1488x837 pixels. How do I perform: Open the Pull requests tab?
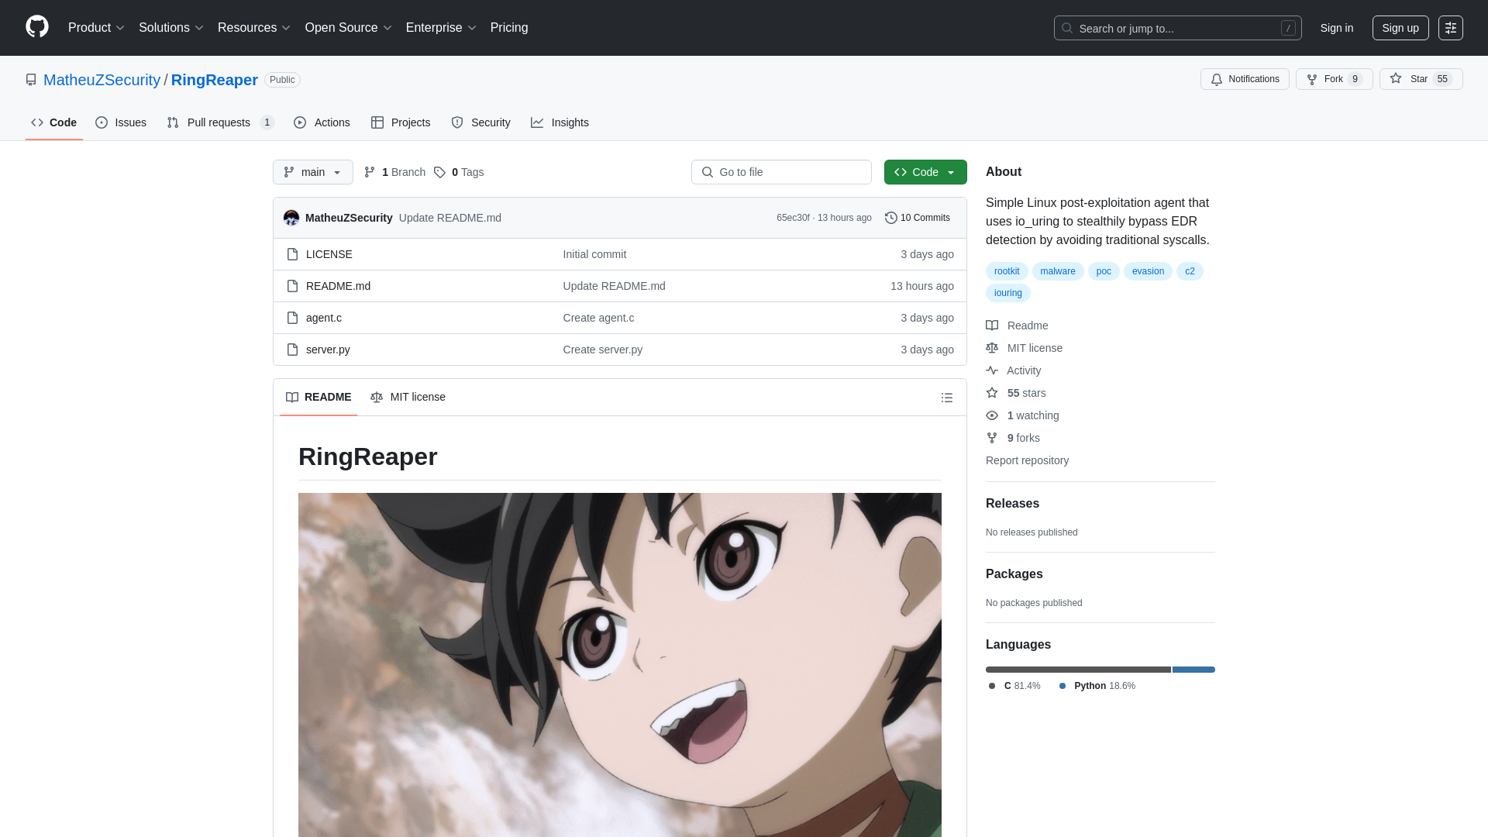pyautogui.click(x=221, y=122)
